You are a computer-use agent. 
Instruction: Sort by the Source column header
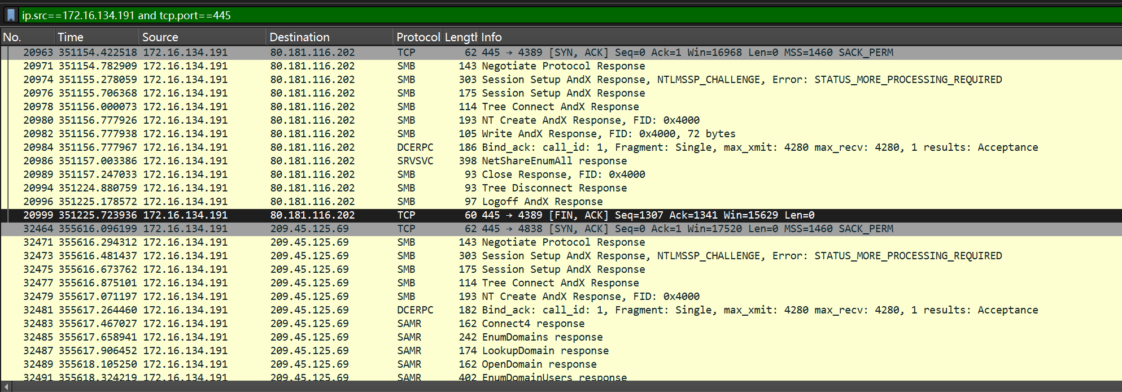202,37
